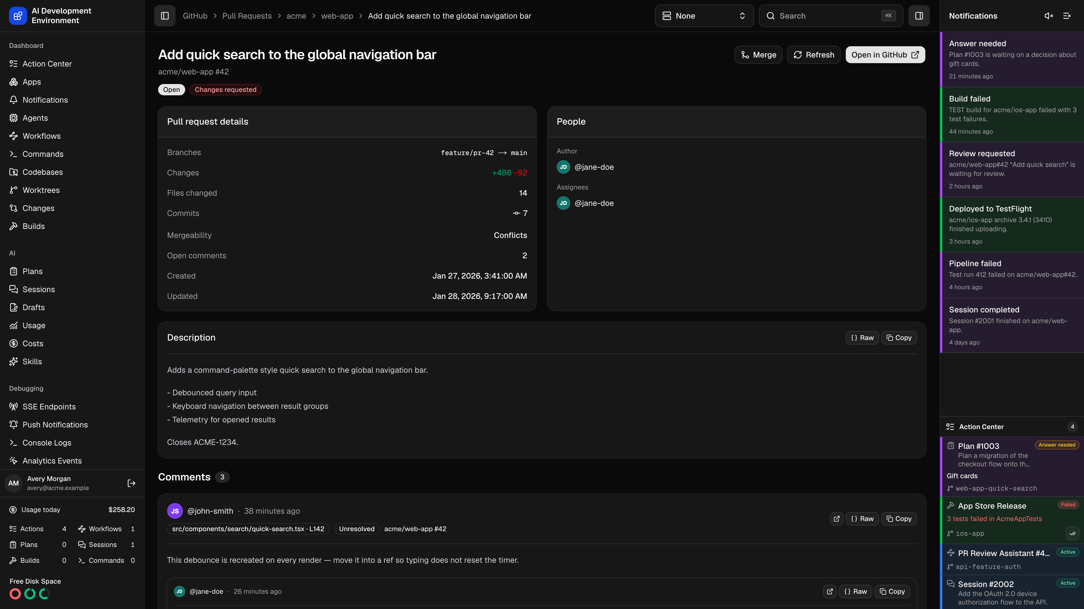1084x609 pixels.
Task: Open Plan #1003 action item
Action: pyautogui.click(x=1012, y=467)
